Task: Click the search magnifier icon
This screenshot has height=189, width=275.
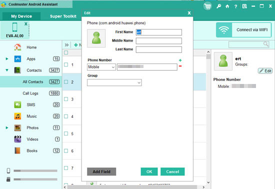Action: coord(266,44)
